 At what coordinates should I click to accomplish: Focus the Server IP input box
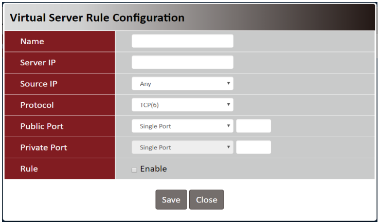click(x=182, y=63)
